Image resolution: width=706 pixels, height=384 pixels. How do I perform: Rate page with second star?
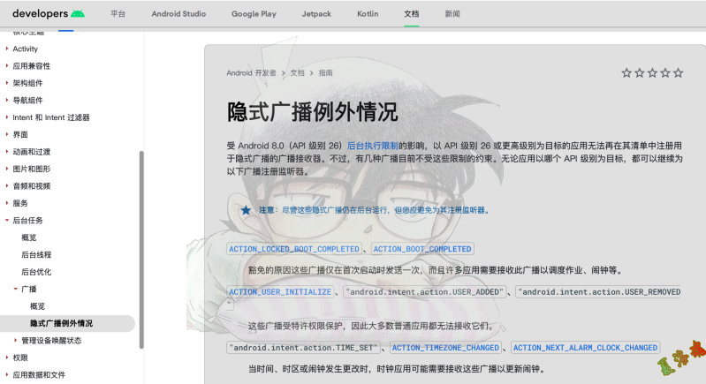pyautogui.click(x=640, y=72)
